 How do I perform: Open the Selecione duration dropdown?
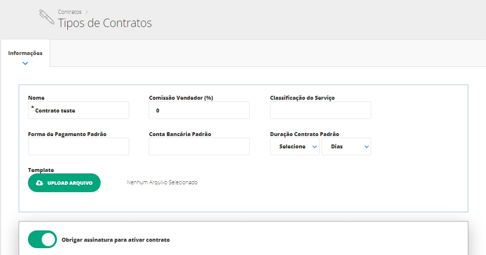295,146
